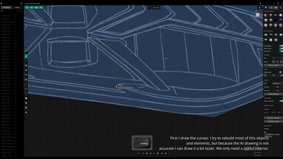283x159 pixels.
Task: Click the half-circle theme icon above properties panel
Action: (260, 8)
